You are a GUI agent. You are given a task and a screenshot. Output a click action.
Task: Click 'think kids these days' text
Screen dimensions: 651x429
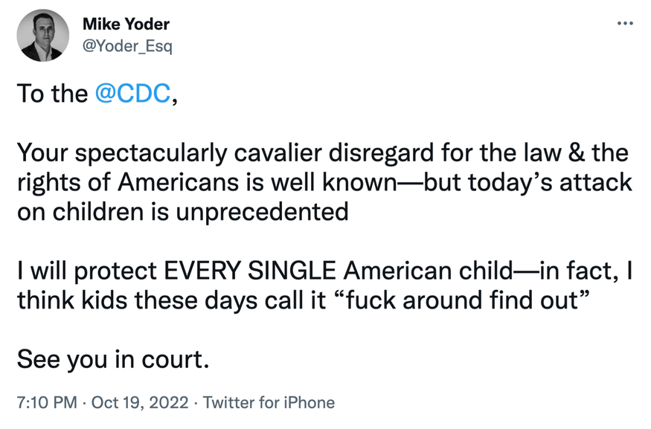(137, 300)
